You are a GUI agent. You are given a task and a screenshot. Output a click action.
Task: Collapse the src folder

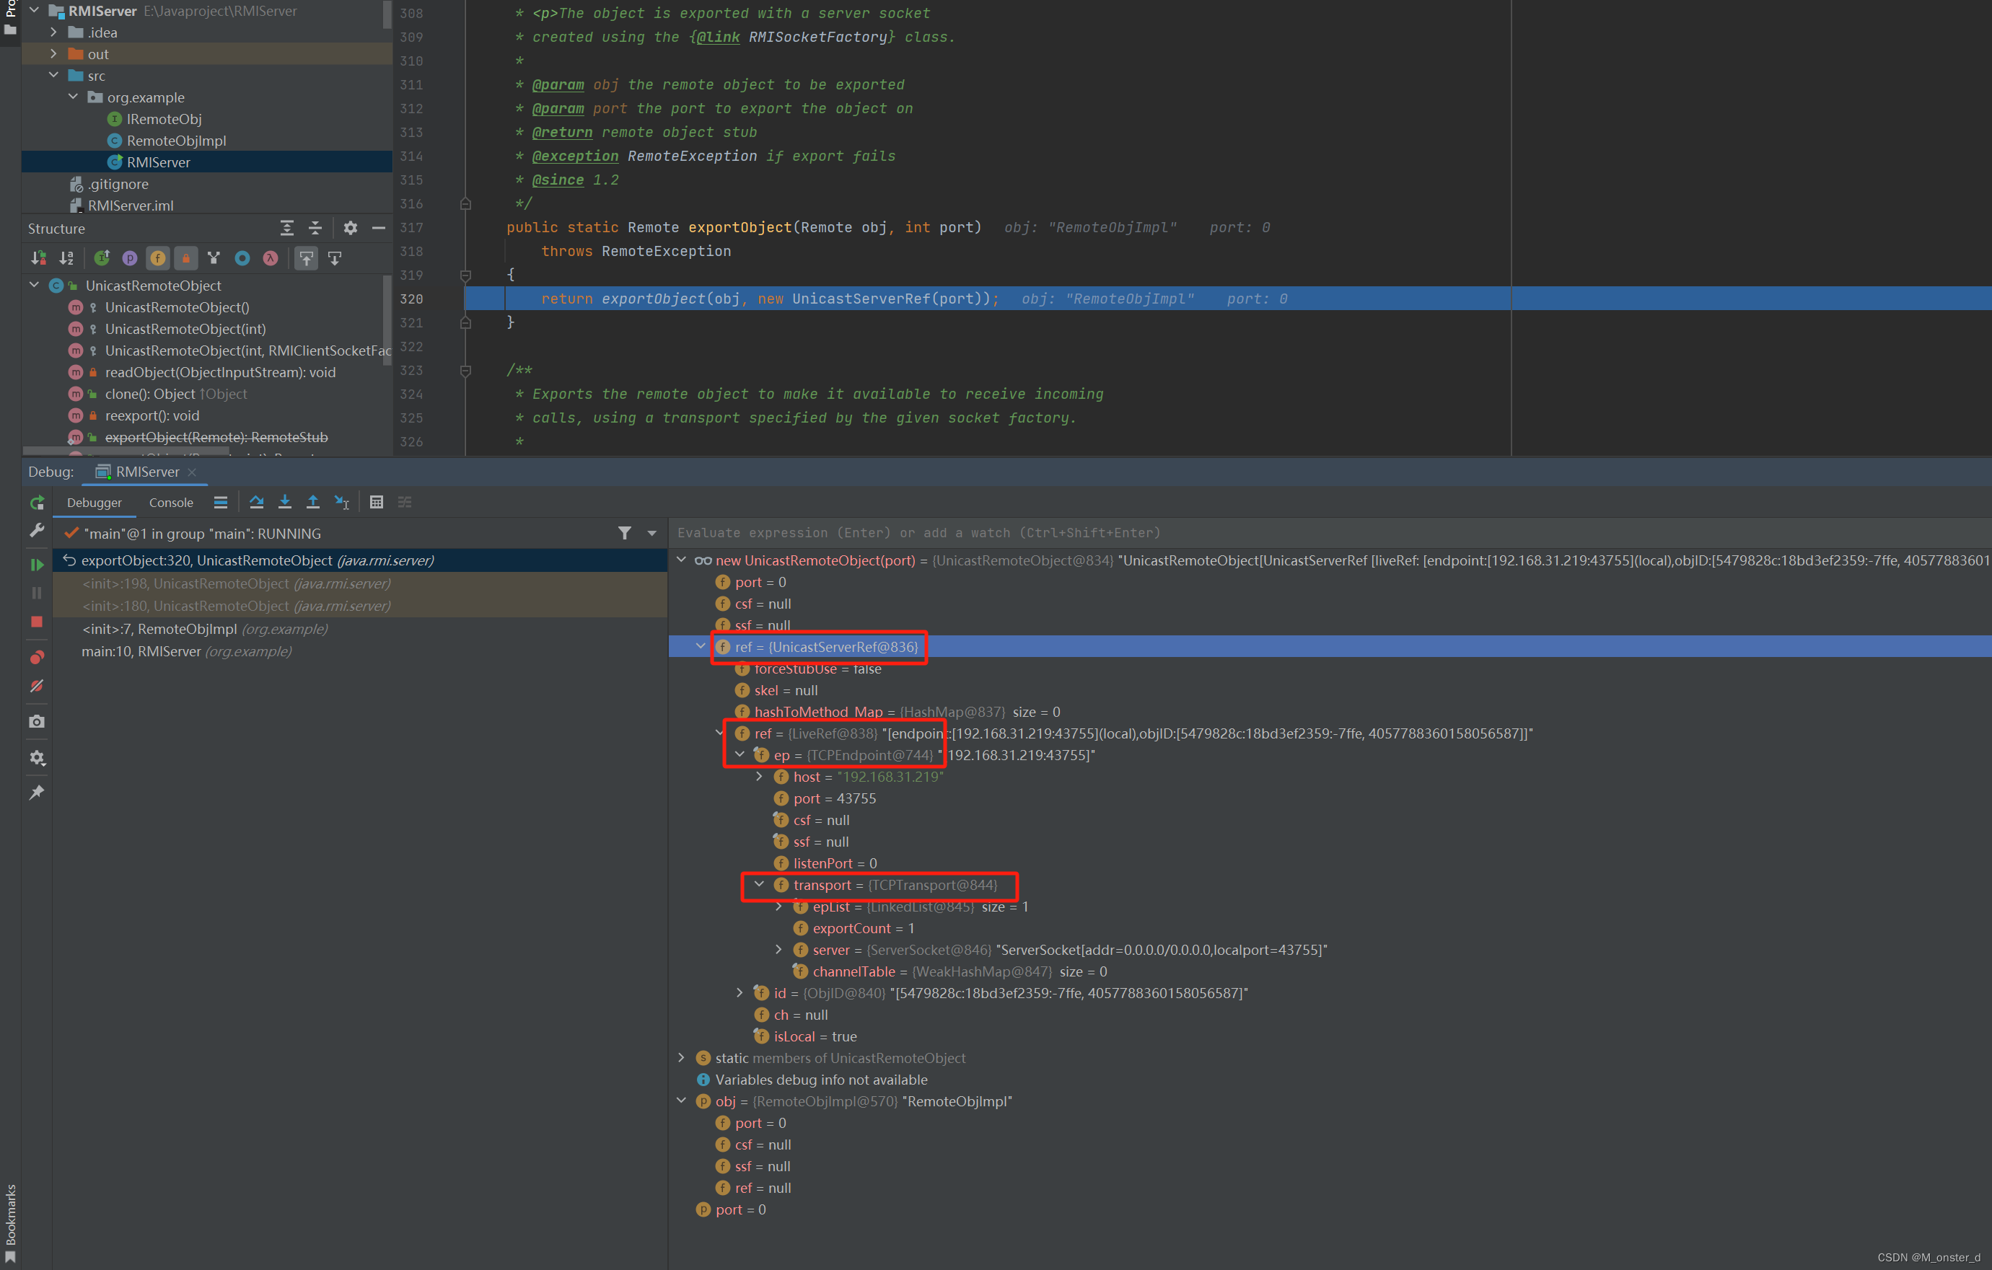pos(54,75)
